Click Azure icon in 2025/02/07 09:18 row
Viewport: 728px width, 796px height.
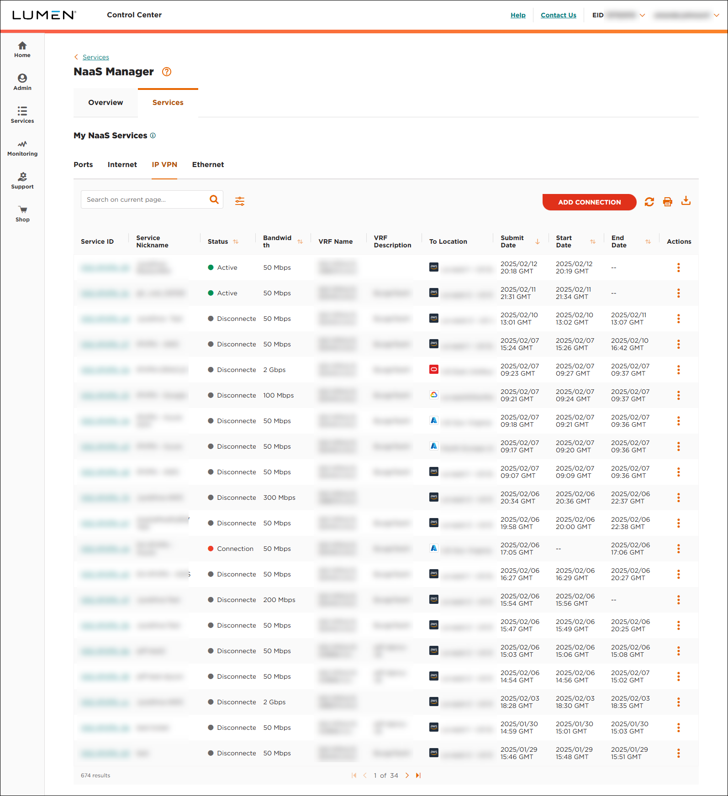point(434,420)
